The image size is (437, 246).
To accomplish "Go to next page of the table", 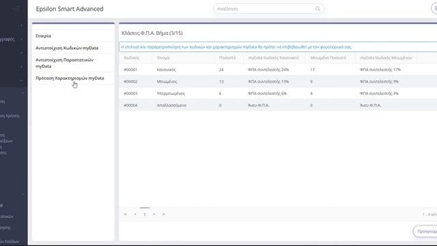I will (x=154, y=214).
